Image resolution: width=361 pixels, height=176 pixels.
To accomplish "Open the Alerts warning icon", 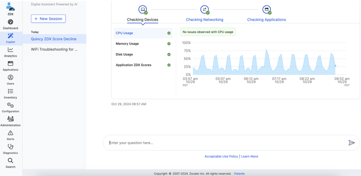I will pos(10,133).
